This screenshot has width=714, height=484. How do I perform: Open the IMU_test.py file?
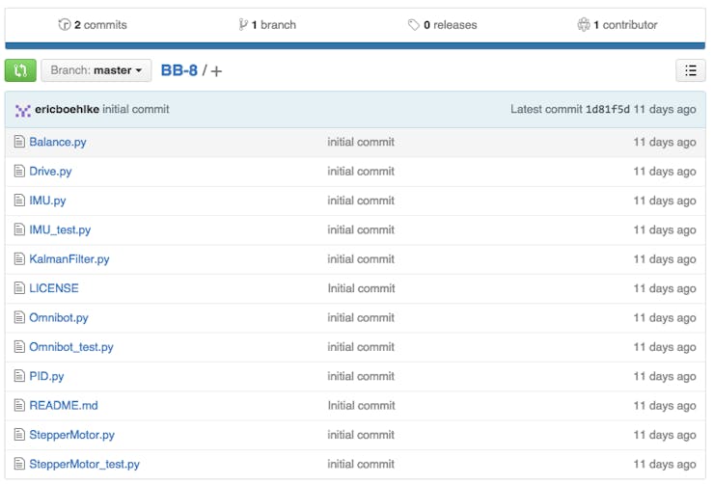point(60,229)
